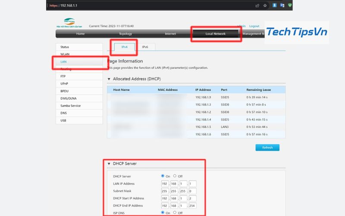Screen dimensions: 345x216
Task: Go to the Topology menu
Action: pyautogui.click(x=125, y=34)
